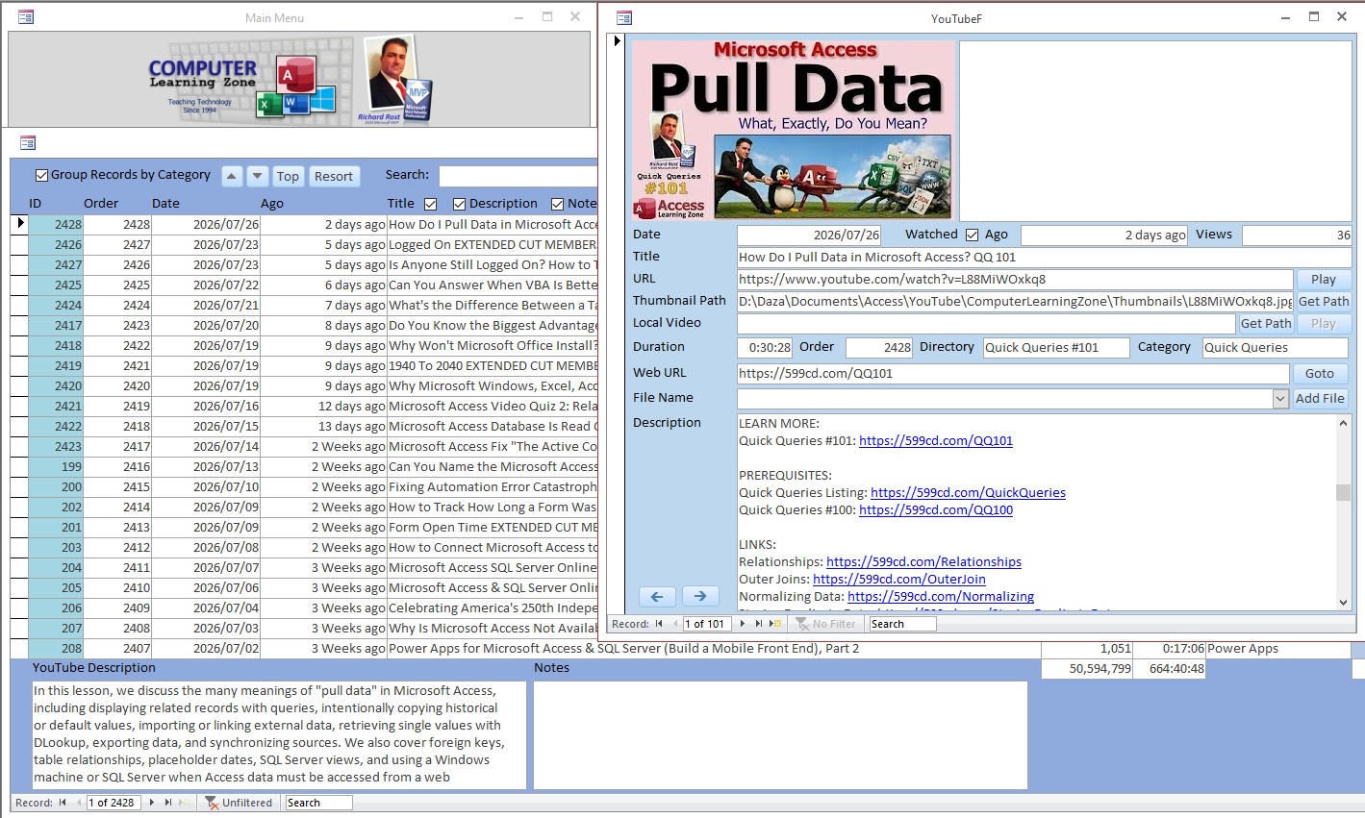Click the Goto button next to Web URL
This screenshot has width=1365, height=818.
tap(1319, 374)
